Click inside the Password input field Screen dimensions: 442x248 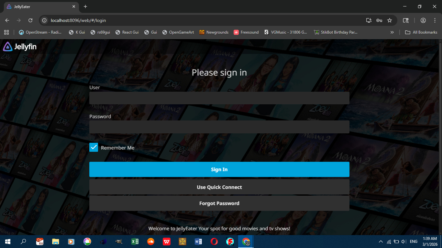tap(219, 127)
